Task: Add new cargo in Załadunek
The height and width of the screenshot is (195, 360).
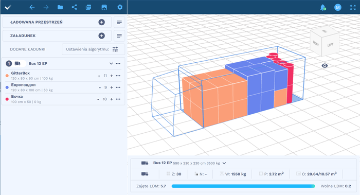Action: (101, 36)
